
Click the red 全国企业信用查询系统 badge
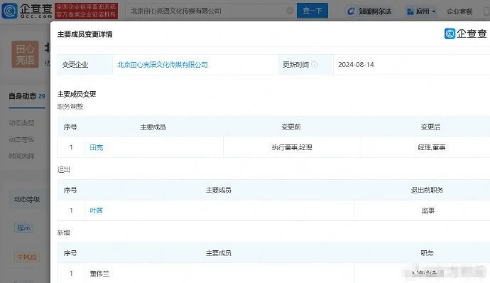pos(86,11)
